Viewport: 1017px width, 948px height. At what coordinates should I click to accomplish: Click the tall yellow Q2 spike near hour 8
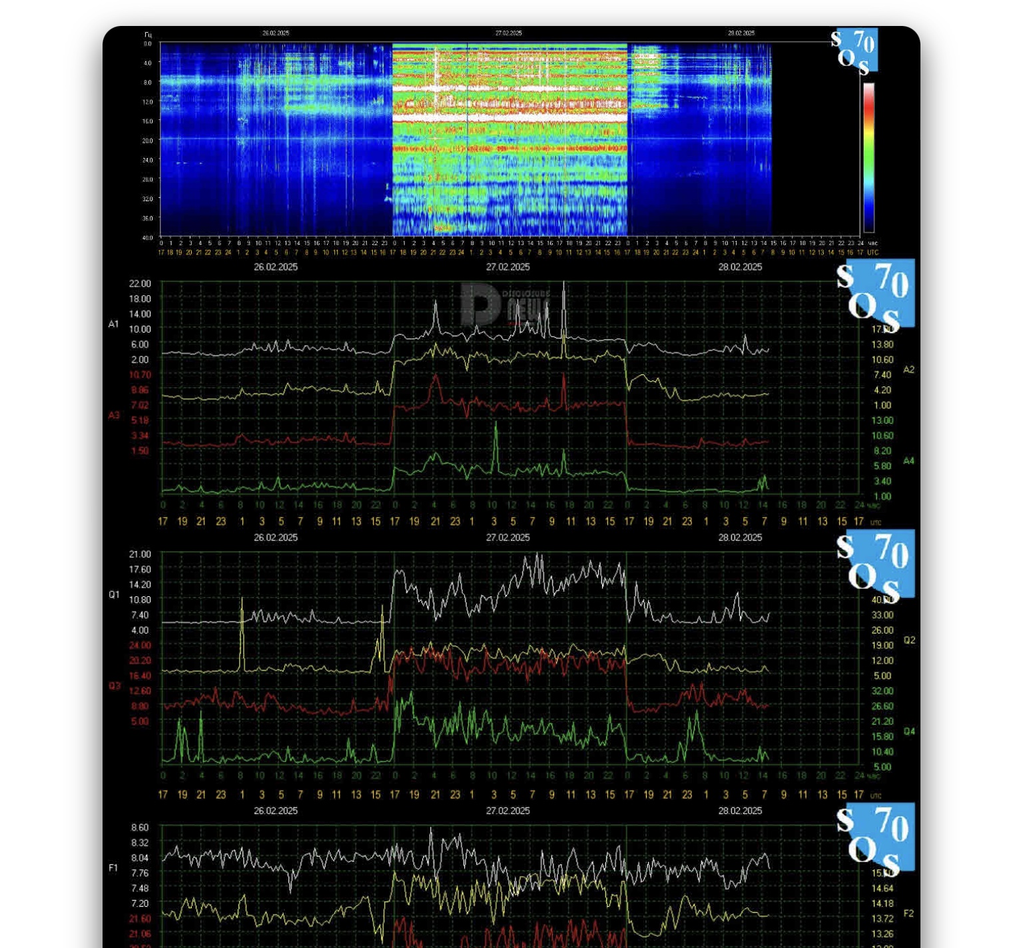242,633
